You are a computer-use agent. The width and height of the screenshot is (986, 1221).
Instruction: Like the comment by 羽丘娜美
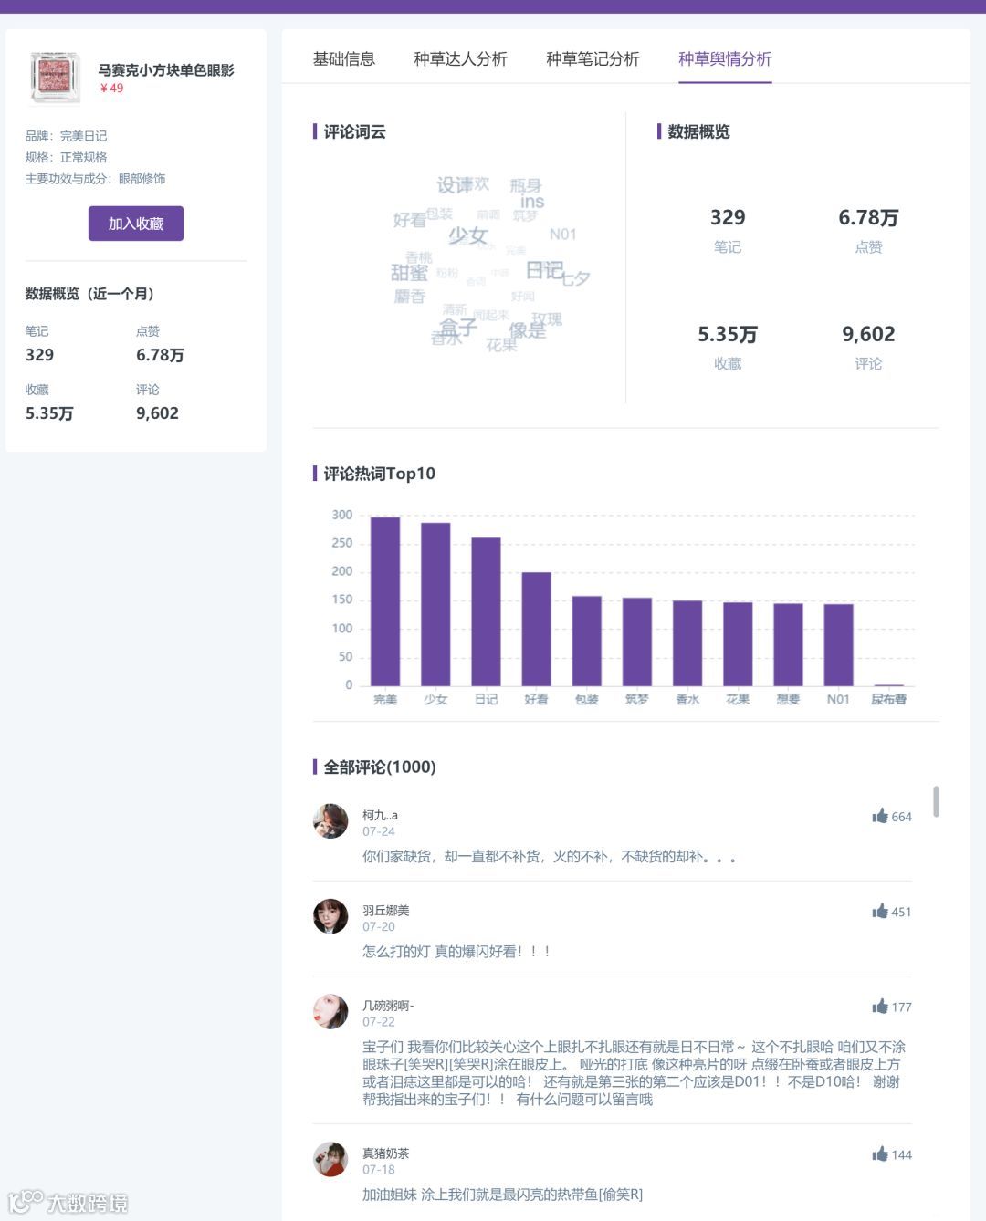click(x=880, y=911)
